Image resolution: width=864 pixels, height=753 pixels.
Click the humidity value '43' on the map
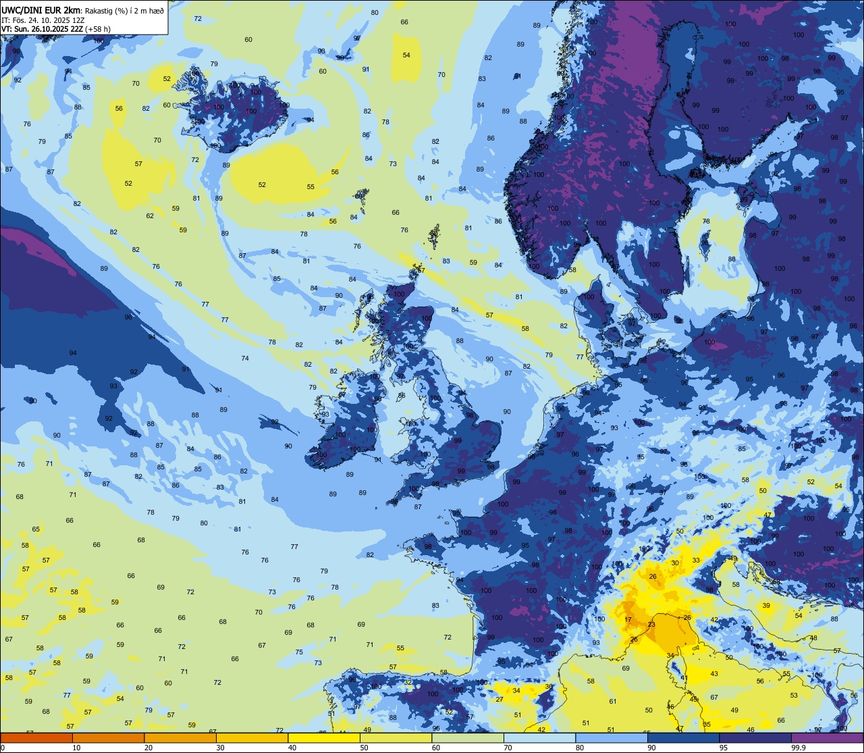714,674
